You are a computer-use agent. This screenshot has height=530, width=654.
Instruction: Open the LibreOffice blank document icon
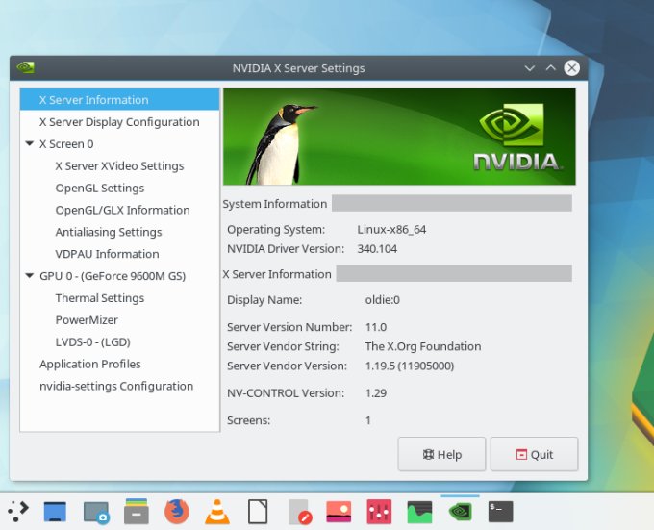coord(258,512)
